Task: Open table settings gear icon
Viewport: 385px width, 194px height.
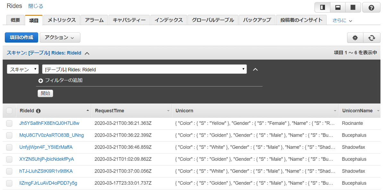Action: [355, 38]
